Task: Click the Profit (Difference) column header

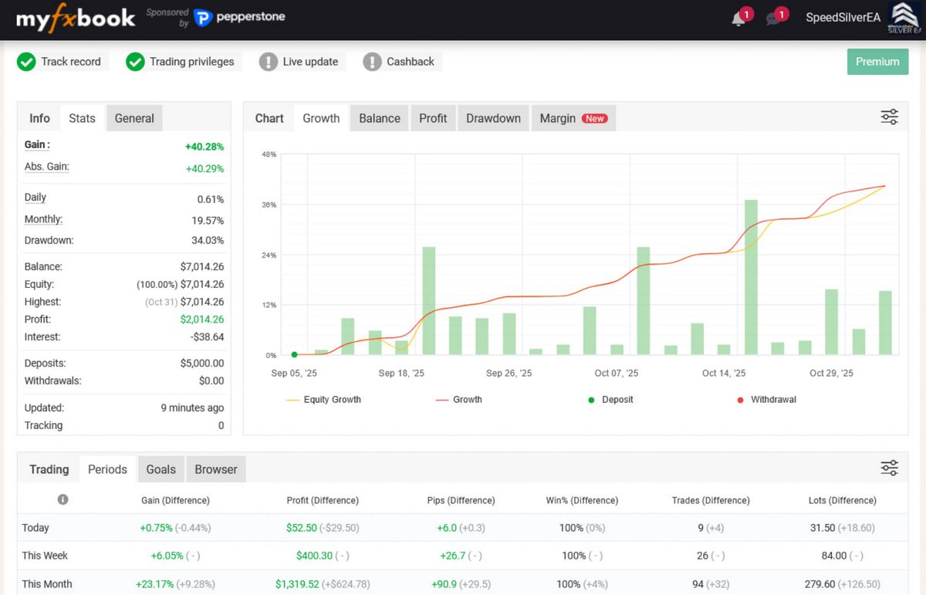Action: tap(323, 500)
